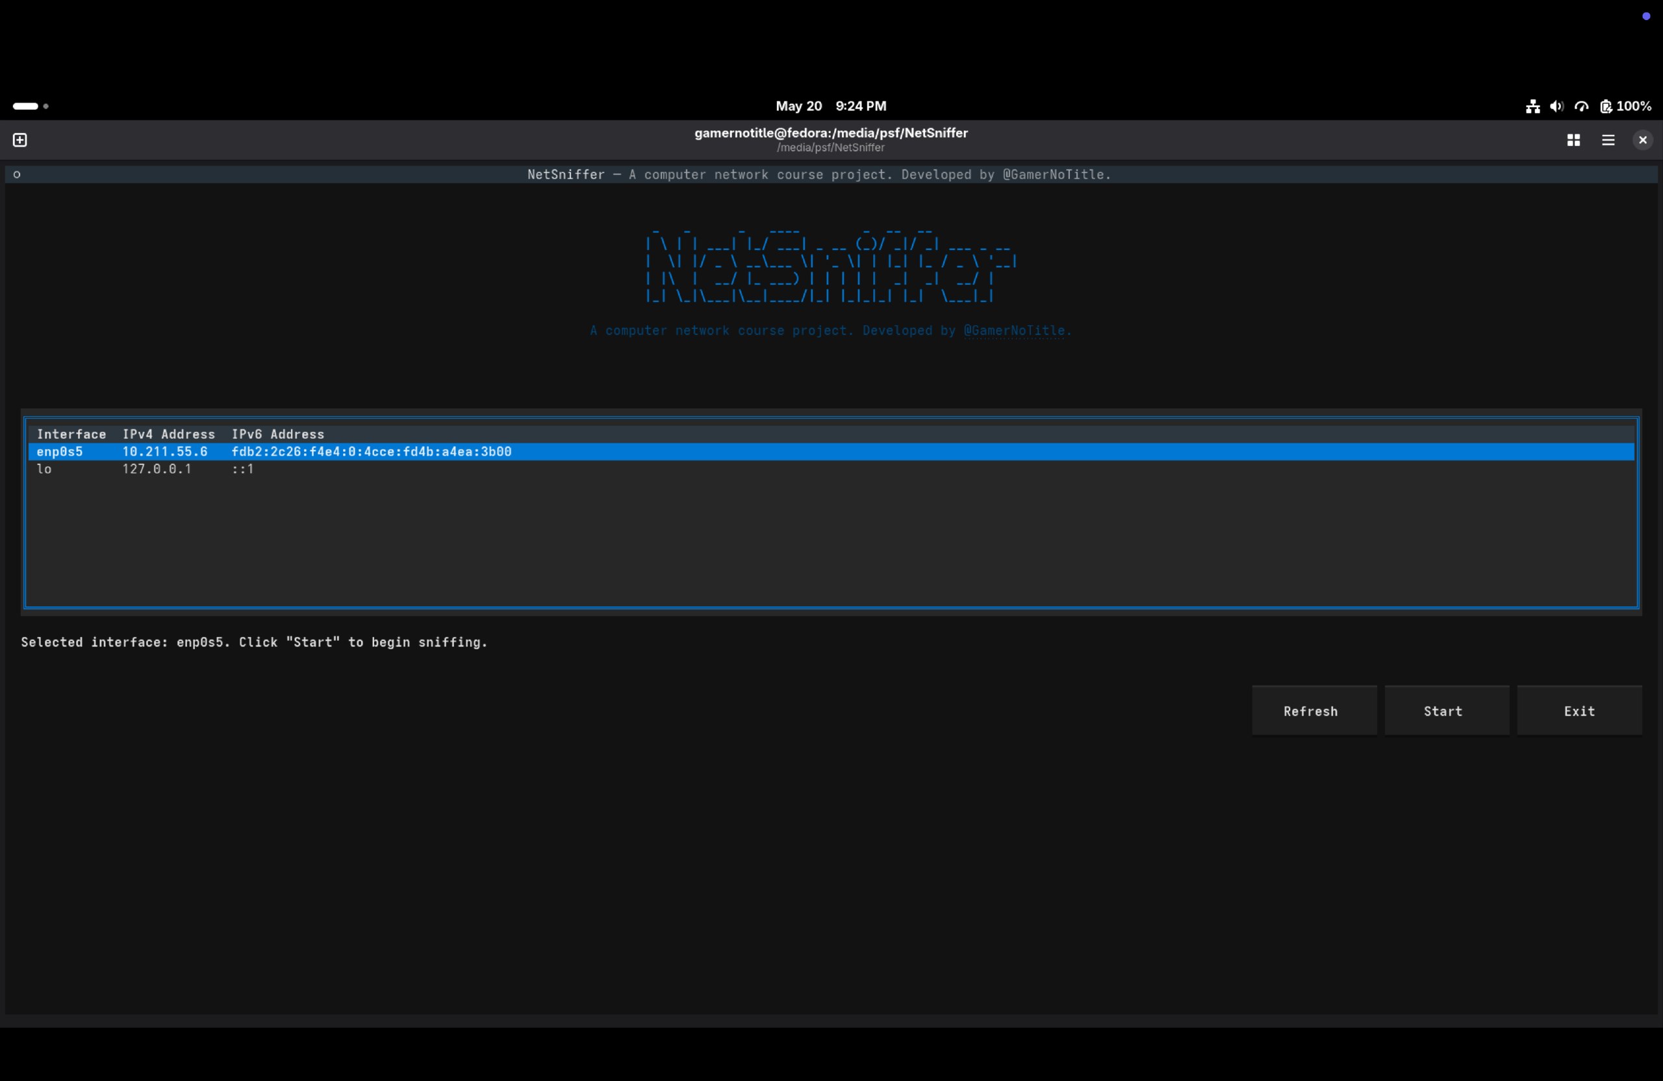Click the IPv6 Address column header

tap(278, 434)
